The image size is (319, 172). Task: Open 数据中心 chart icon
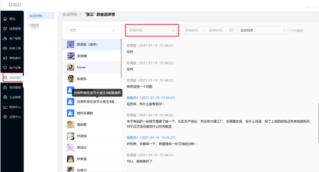tap(5, 107)
